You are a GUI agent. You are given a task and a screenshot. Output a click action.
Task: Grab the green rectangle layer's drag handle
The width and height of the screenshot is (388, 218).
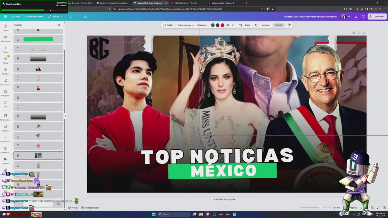18,39
